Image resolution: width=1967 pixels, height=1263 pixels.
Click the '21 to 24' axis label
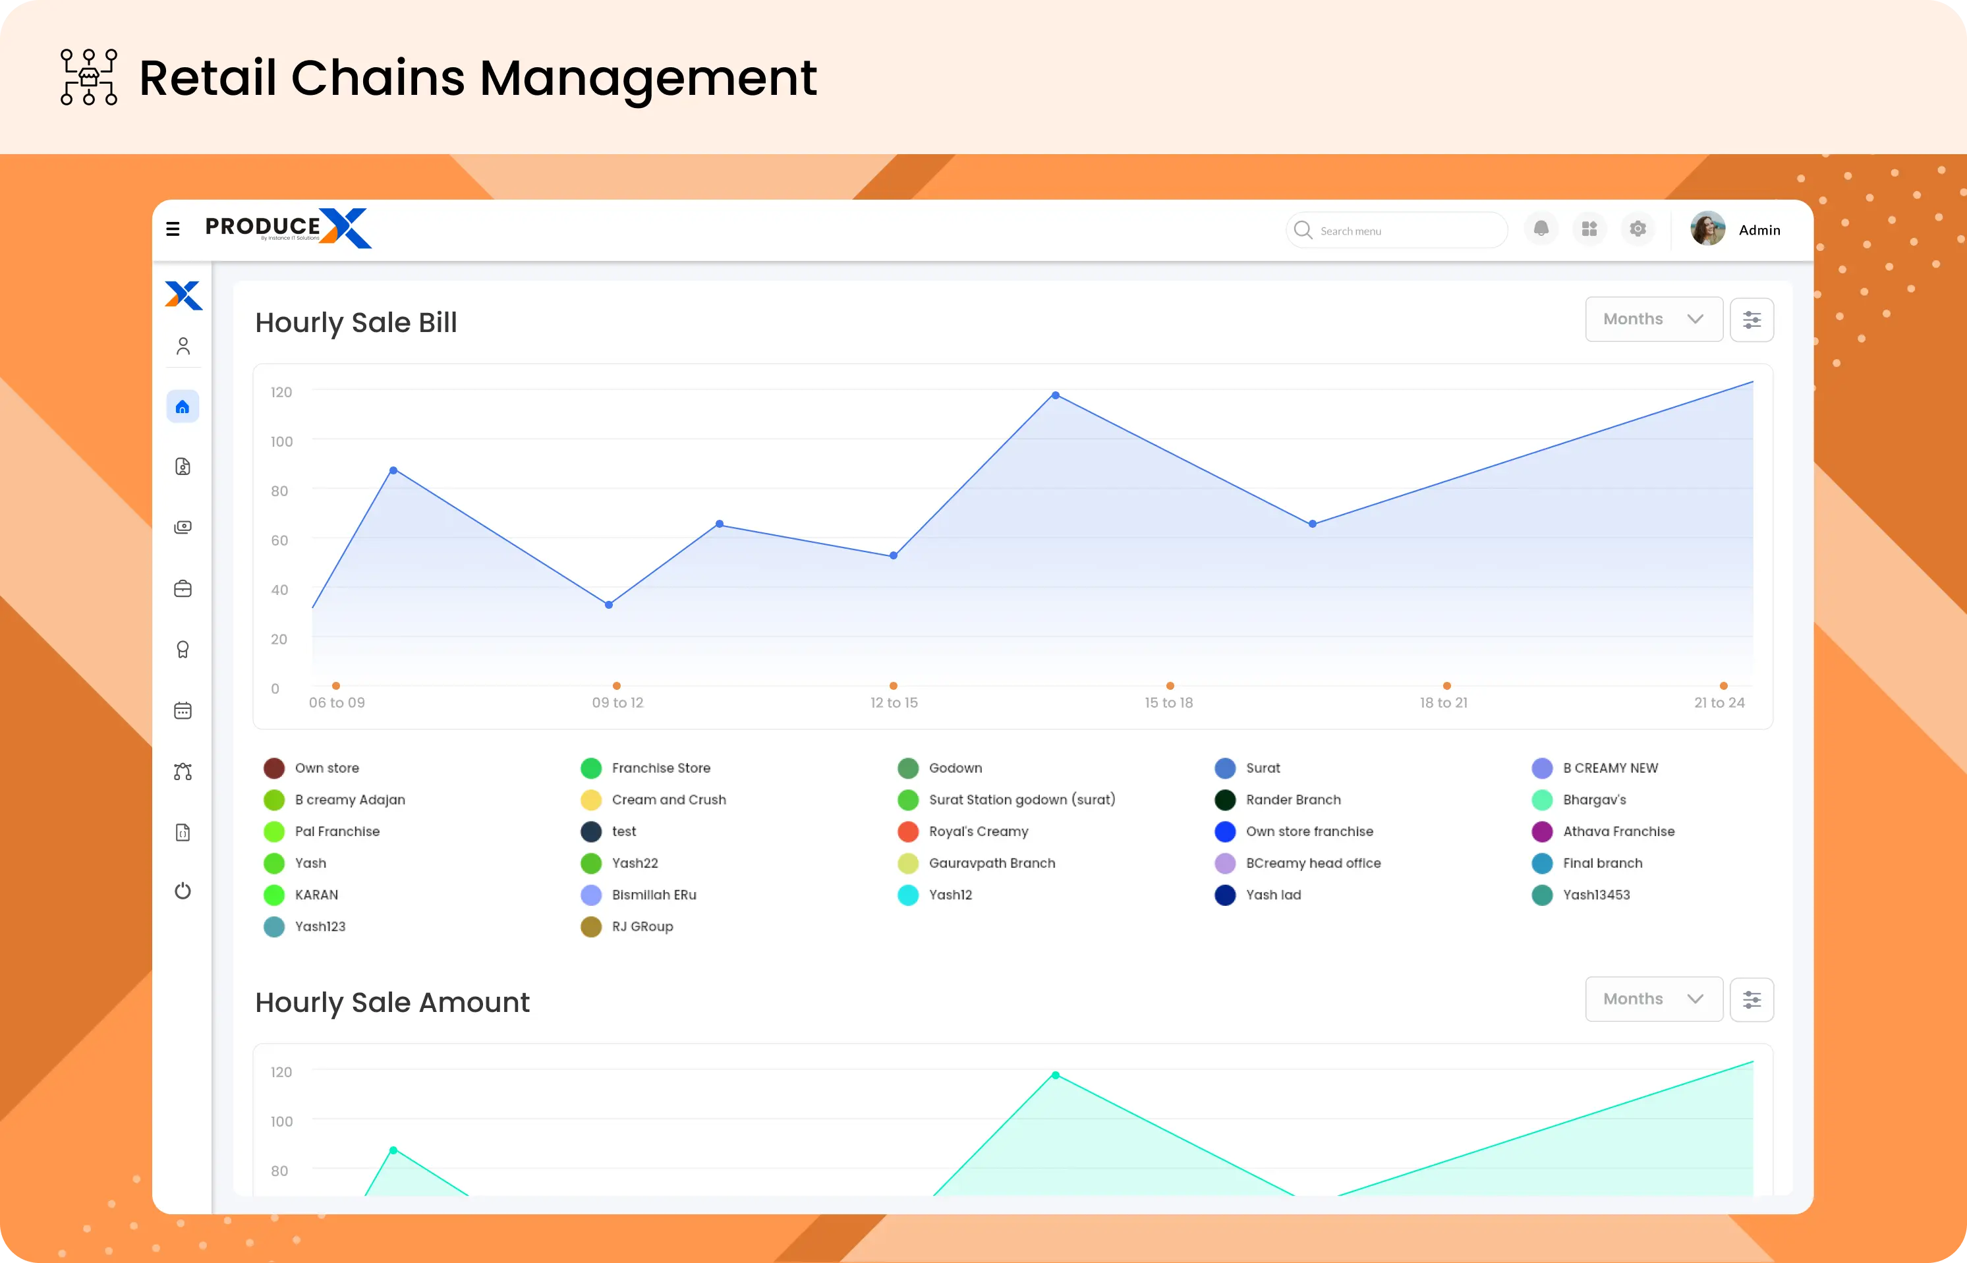coord(1719,703)
